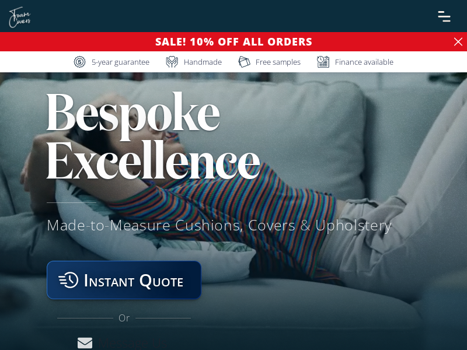Select the Message Us link
Viewport: 467px width, 350px height.
(133, 343)
